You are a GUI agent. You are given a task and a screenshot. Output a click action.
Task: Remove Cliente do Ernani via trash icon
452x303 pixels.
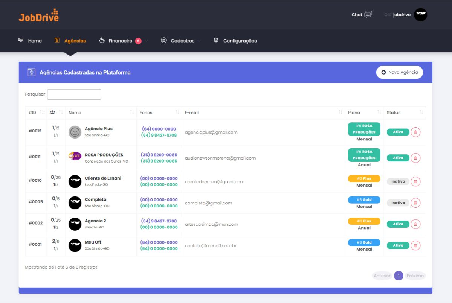tap(415, 181)
